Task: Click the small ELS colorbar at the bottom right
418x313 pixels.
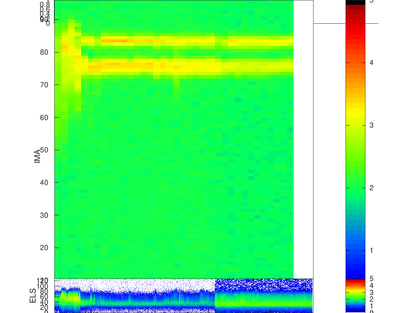Action: [x=355, y=296]
